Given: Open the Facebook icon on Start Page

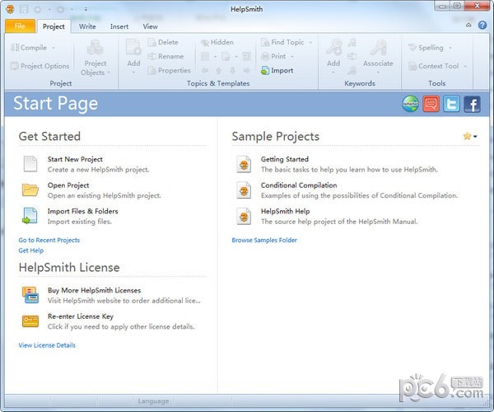Looking at the screenshot, I should [x=472, y=104].
